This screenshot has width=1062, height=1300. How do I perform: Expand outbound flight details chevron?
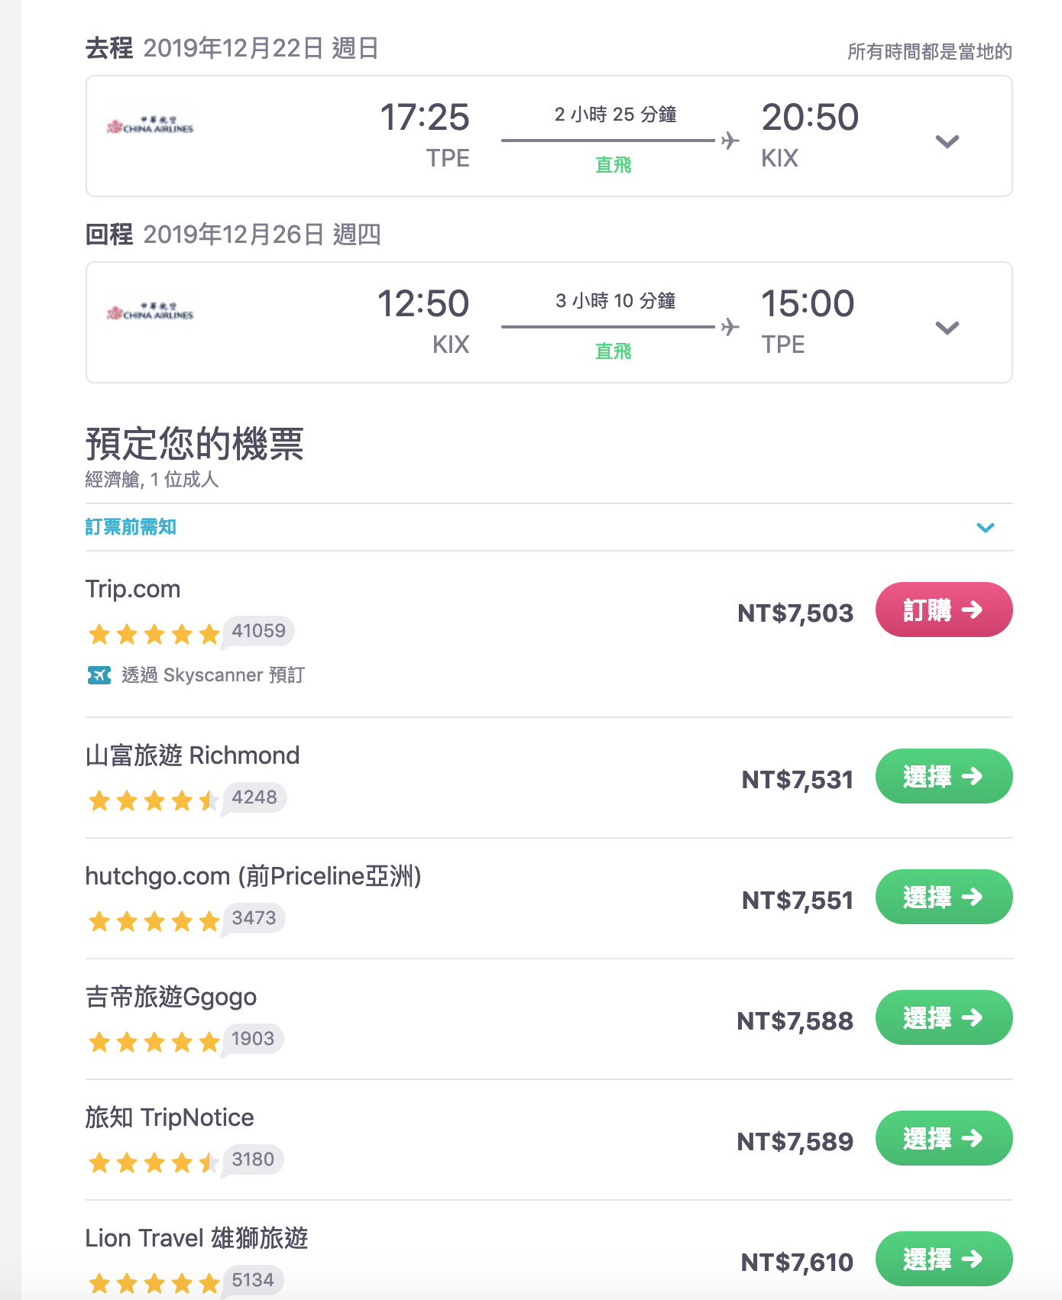[947, 141]
